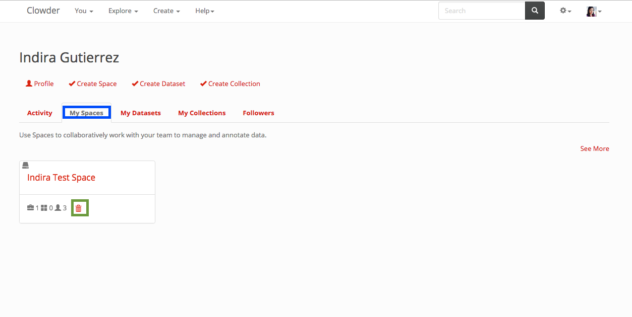Open the Followers tab
The width and height of the screenshot is (632, 317).
(x=258, y=113)
